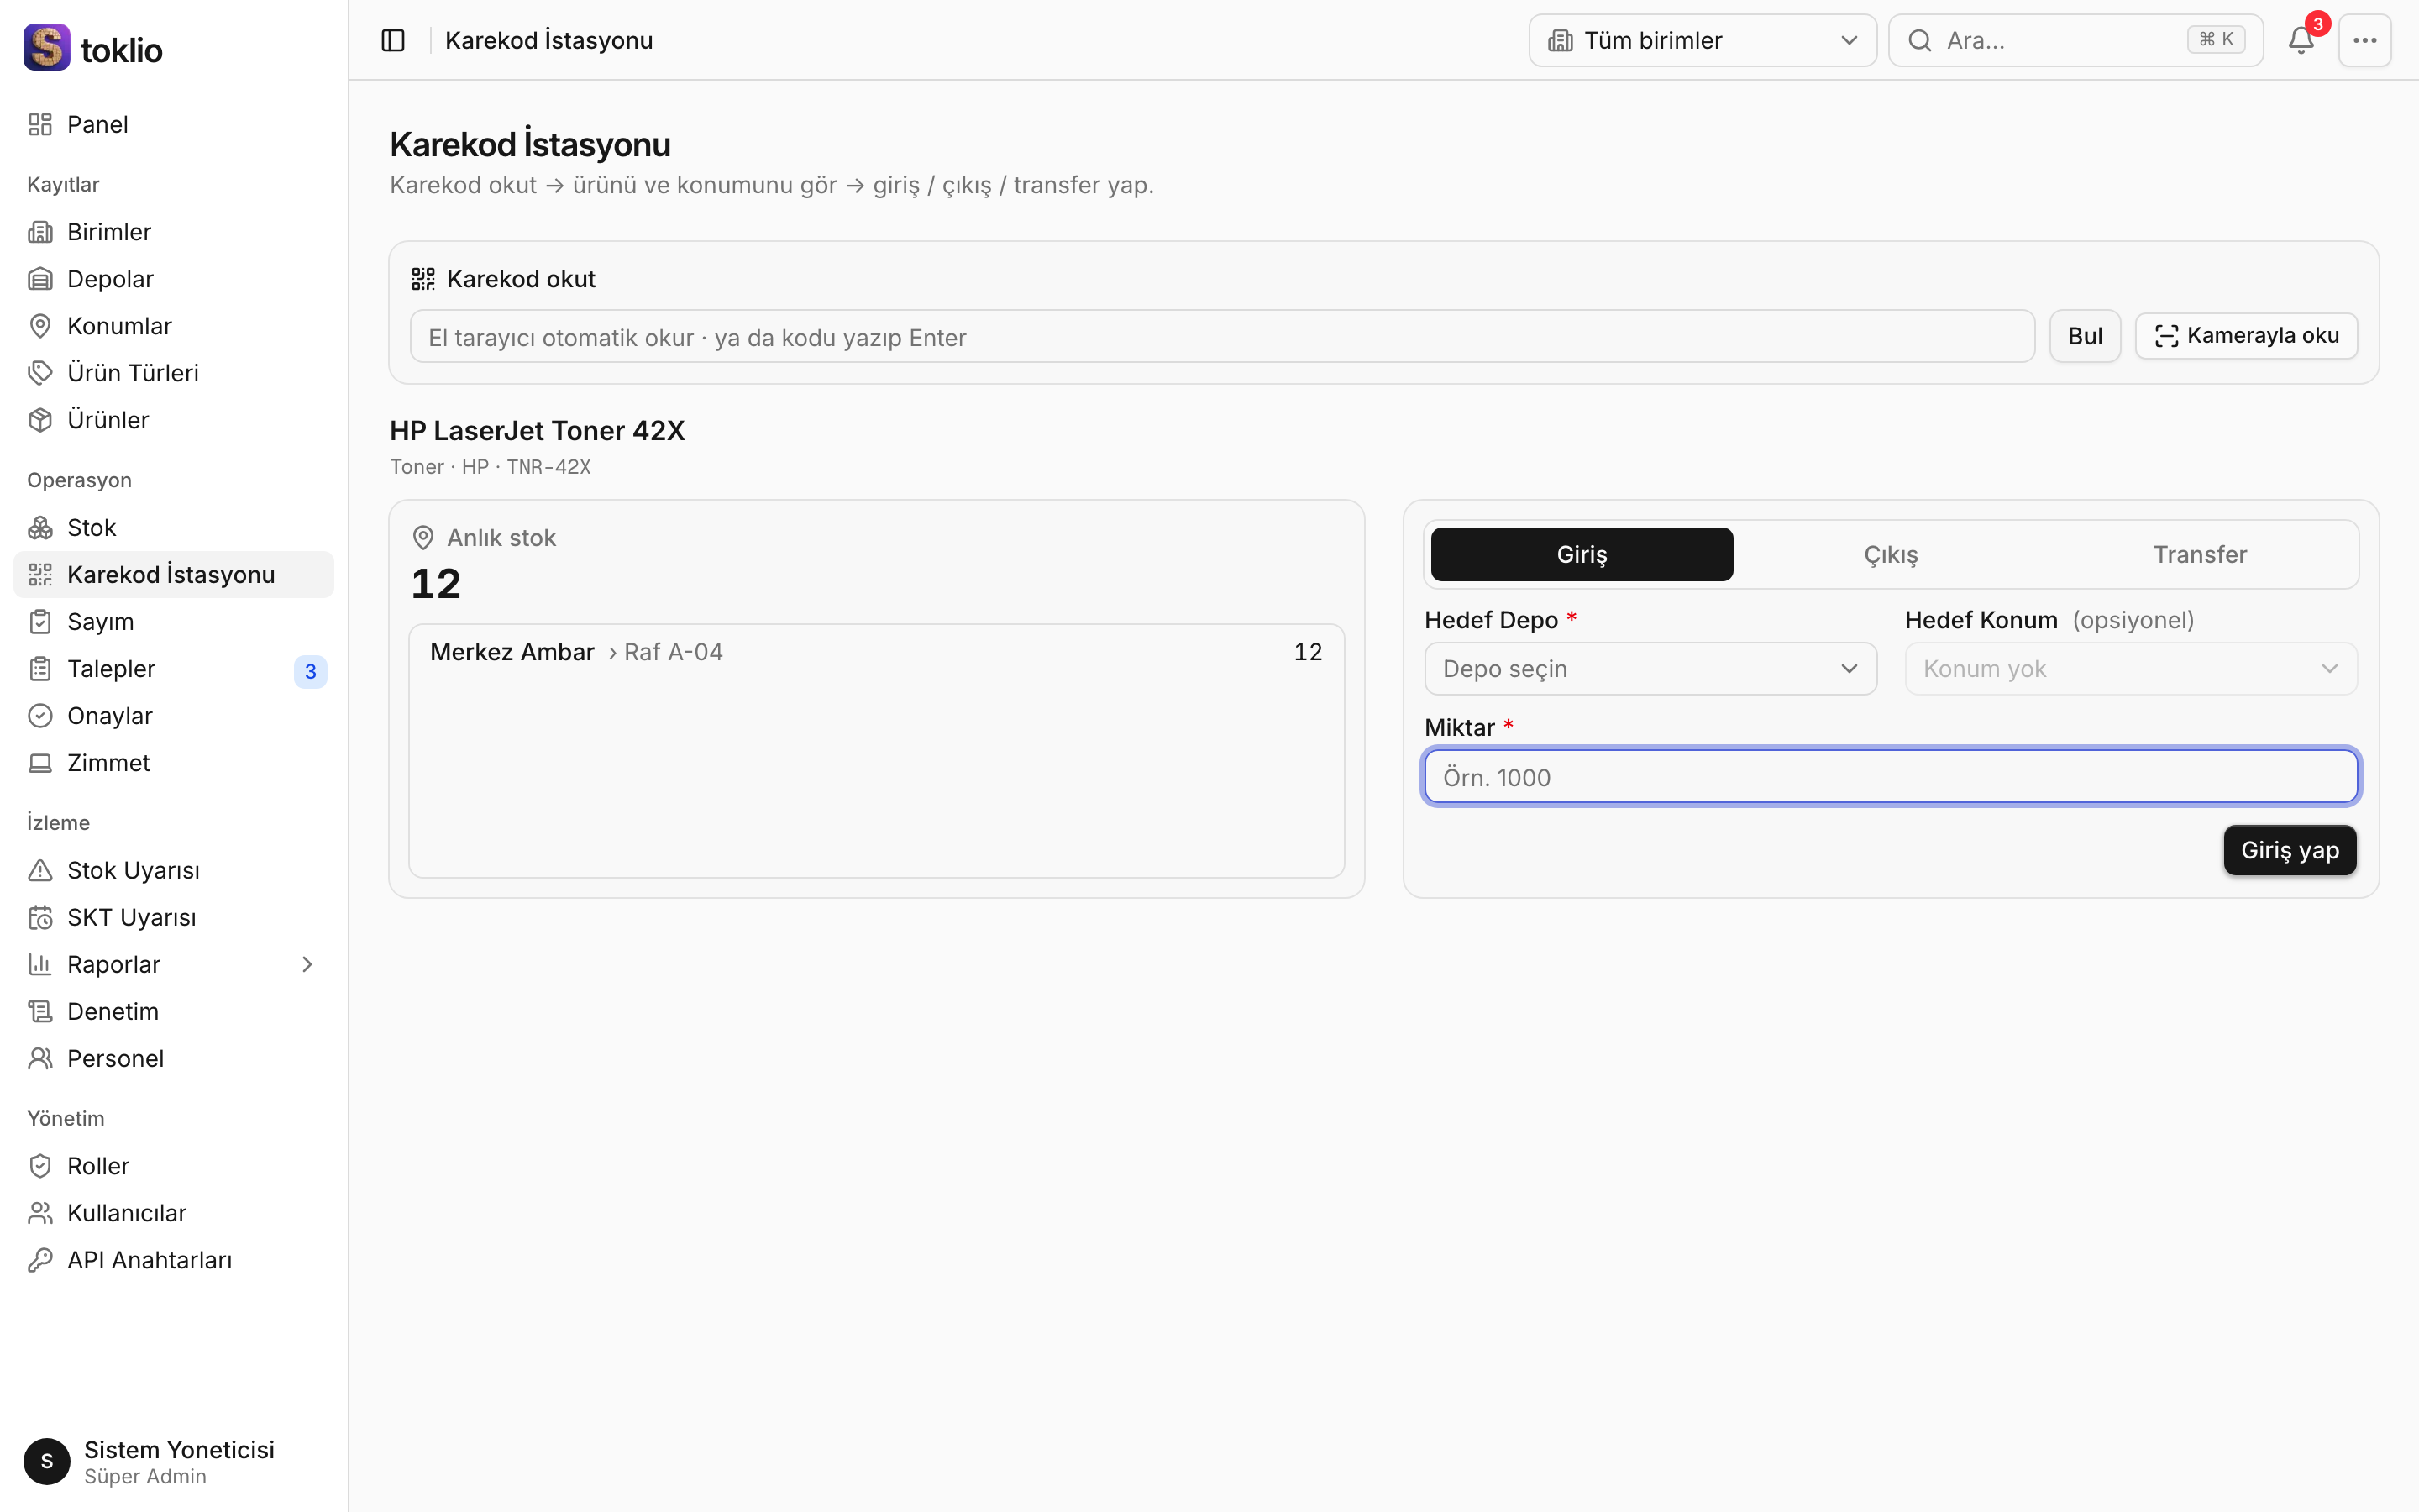Open the Tüm birimler dropdown

tap(1703, 40)
